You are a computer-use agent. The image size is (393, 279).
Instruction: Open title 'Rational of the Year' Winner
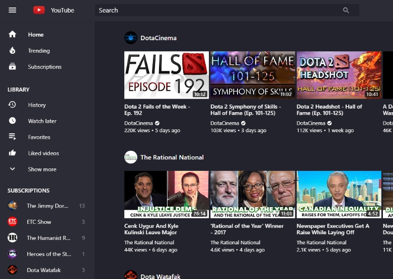[x=247, y=229]
